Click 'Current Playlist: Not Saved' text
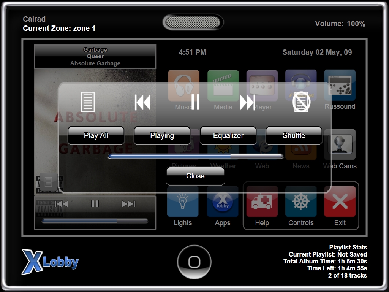The height and width of the screenshot is (292, 389). (328, 254)
